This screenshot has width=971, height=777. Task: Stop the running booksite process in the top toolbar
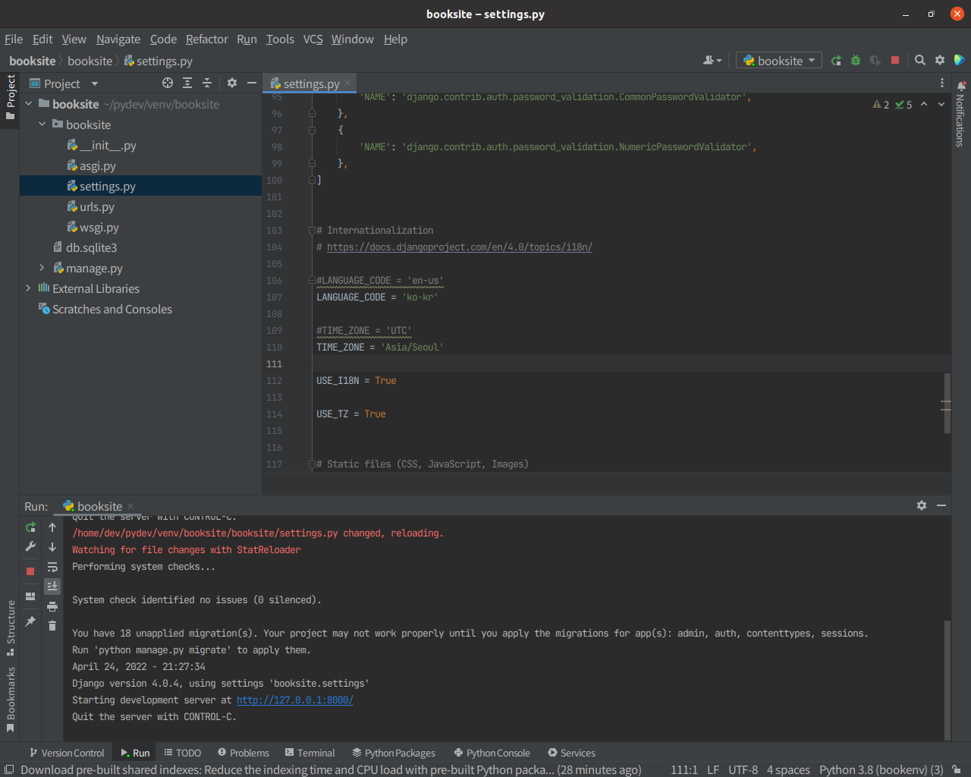[895, 60]
